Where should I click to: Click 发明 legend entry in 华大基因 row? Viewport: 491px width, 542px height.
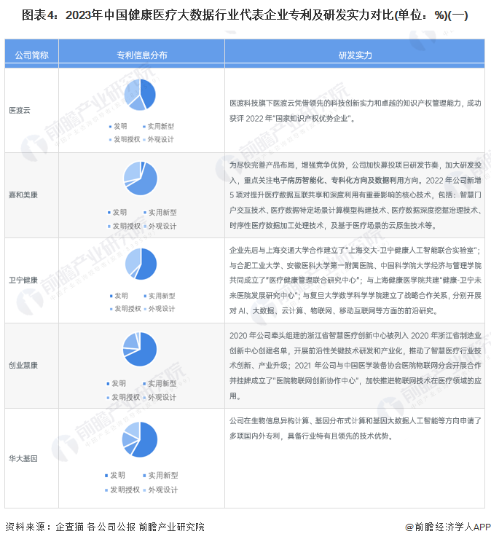pos(115,475)
